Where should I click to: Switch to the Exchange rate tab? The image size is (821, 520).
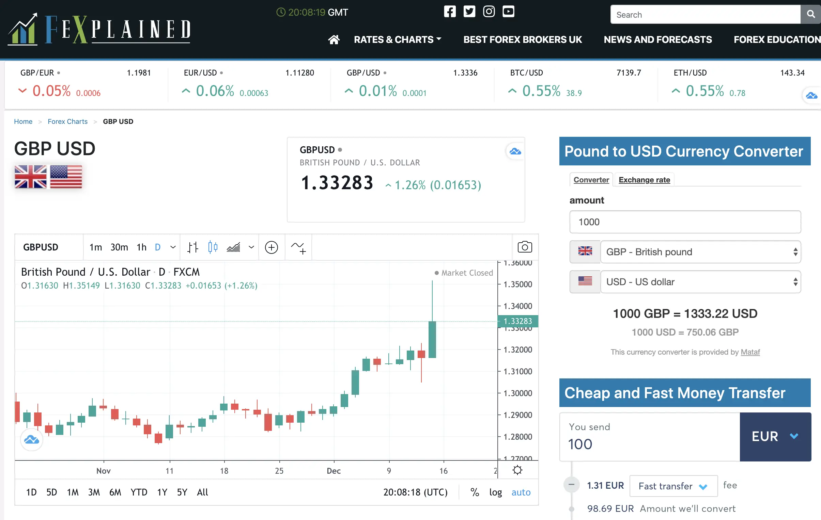pos(644,180)
